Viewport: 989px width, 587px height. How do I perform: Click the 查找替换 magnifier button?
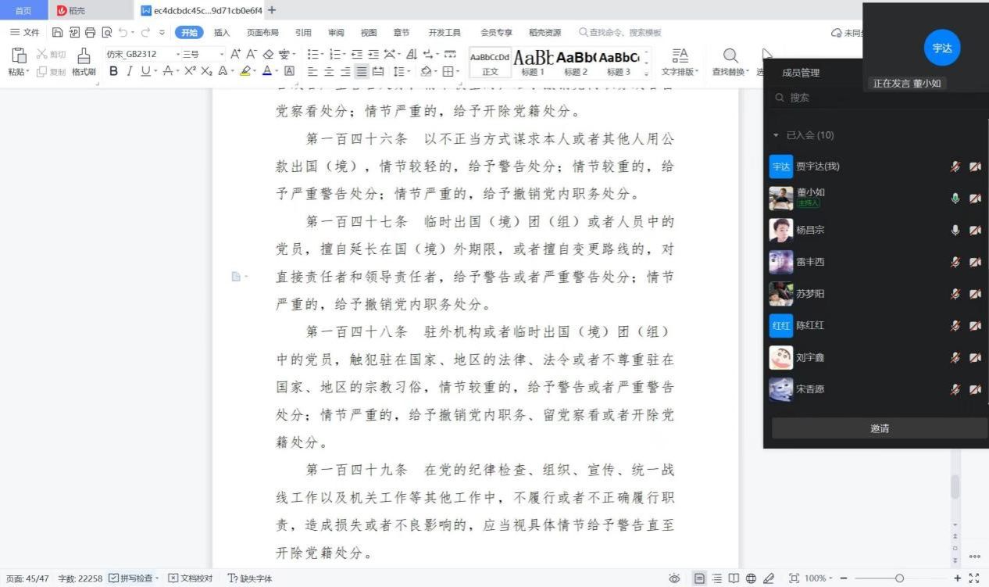(x=730, y=62)
